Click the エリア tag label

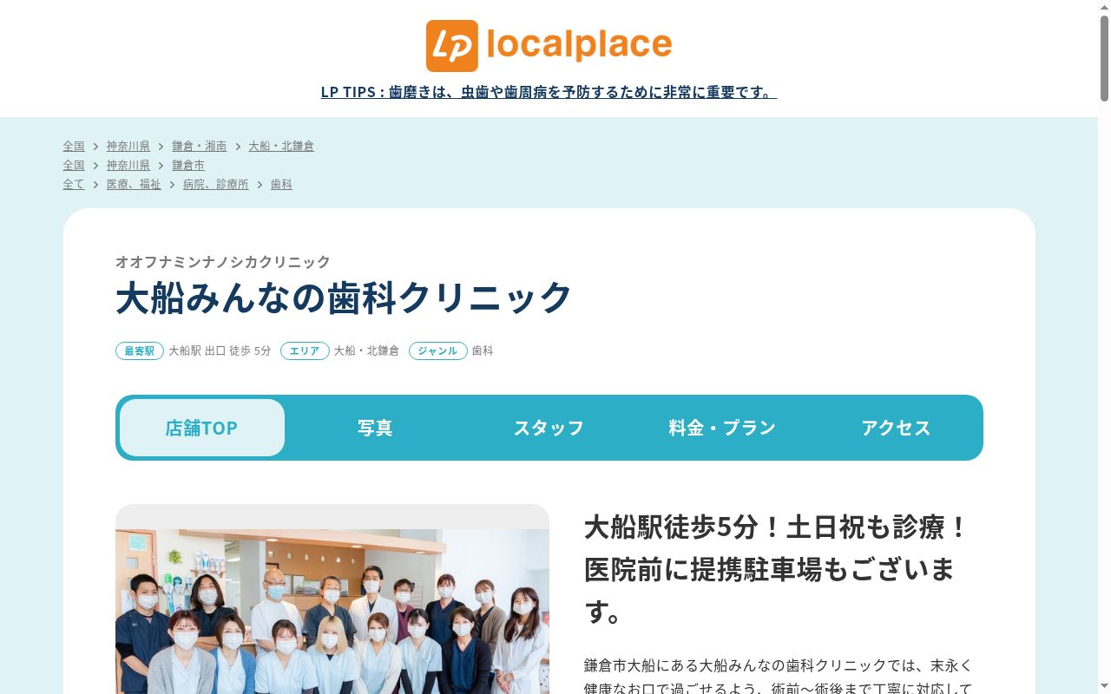click(x=305, y=350)
